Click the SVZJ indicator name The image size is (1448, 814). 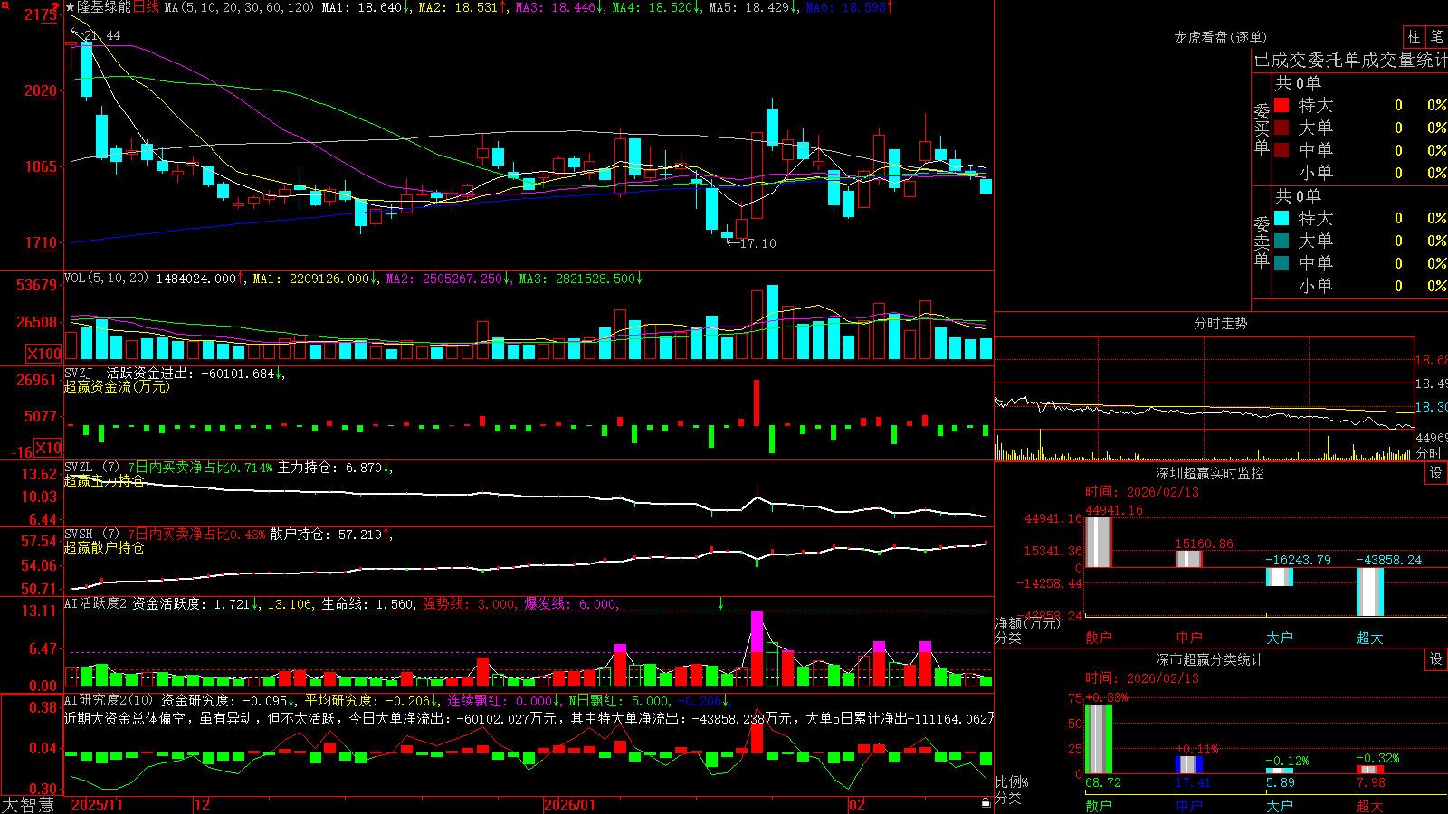79,374
